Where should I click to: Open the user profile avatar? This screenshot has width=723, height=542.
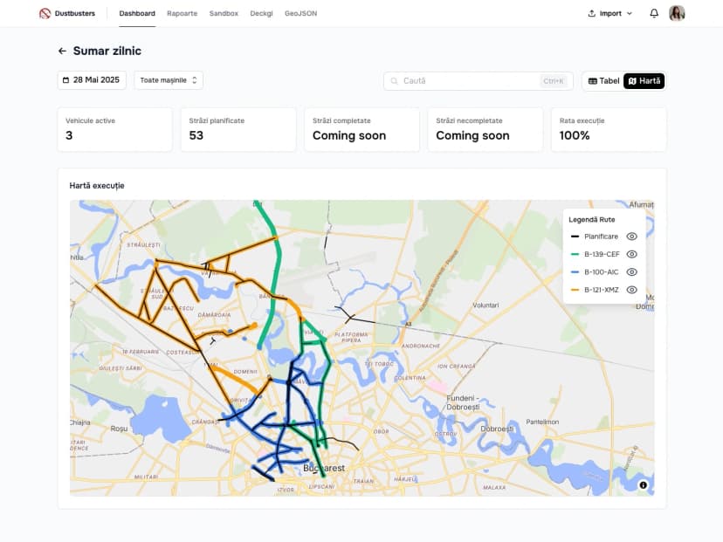[x=676, y=13]
